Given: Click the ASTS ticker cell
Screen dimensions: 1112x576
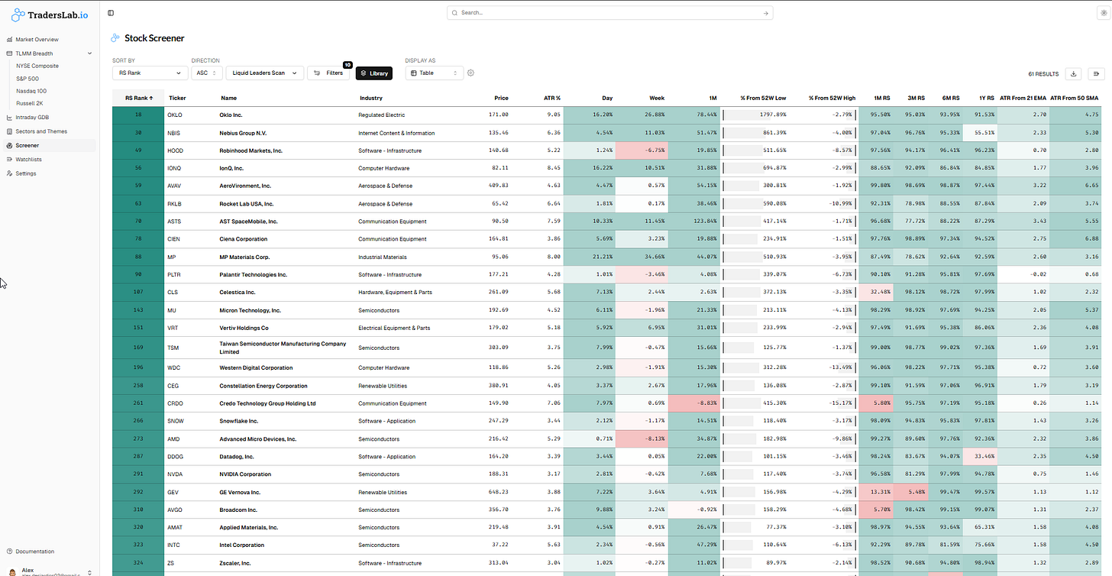Looking at the screenshot, I should (x=175, y=222).
